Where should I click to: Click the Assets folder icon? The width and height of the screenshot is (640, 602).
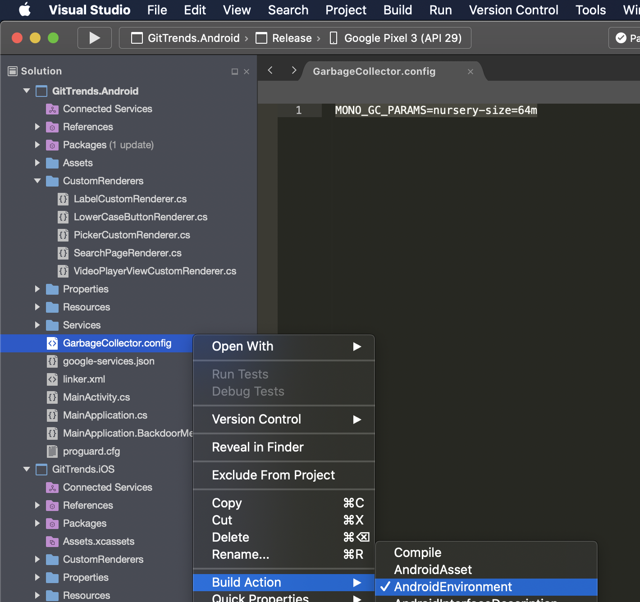52,163
